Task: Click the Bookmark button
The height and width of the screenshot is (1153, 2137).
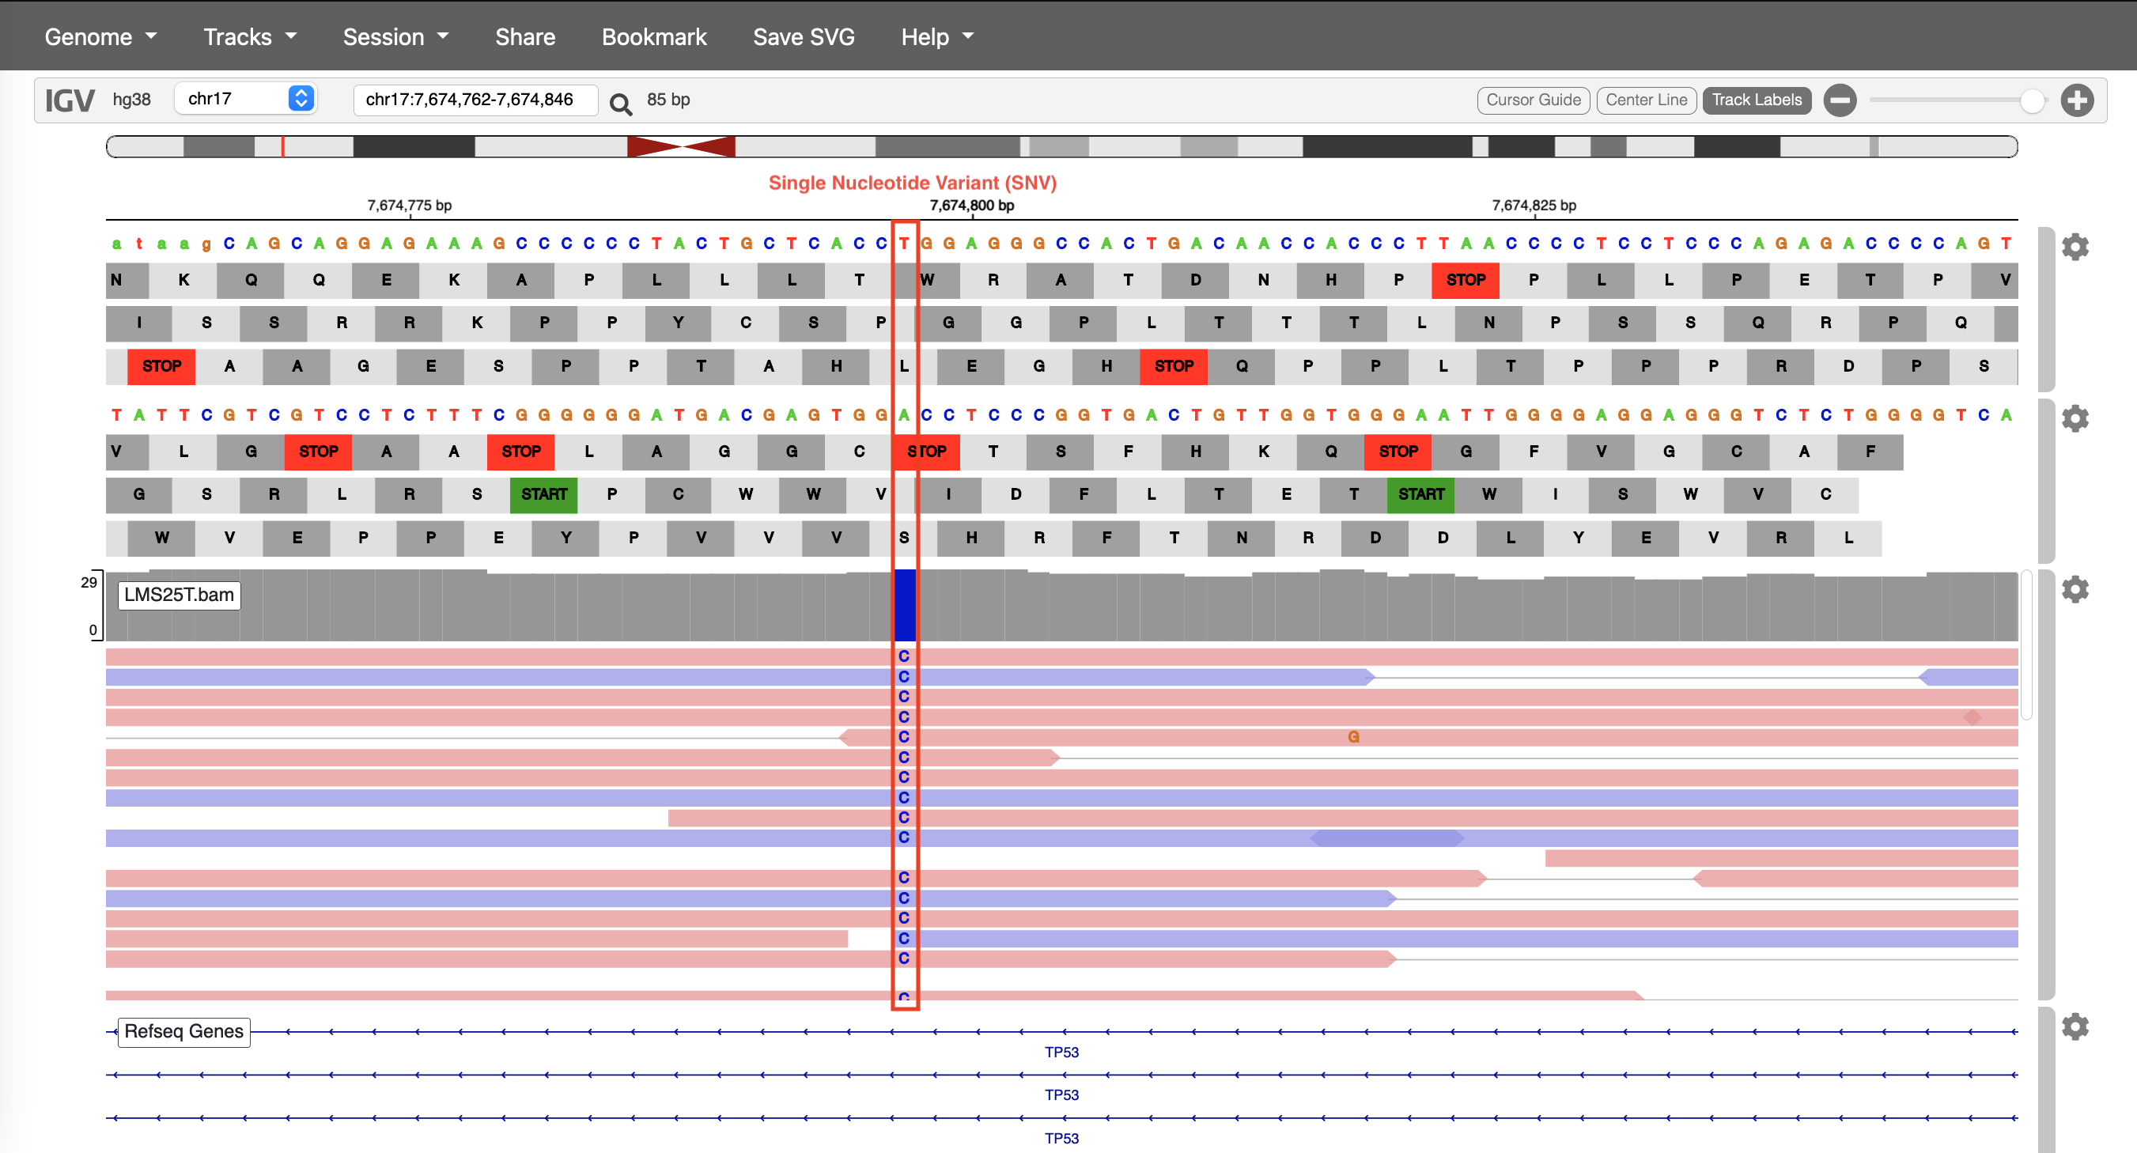Action: click(x=654, y=36)
